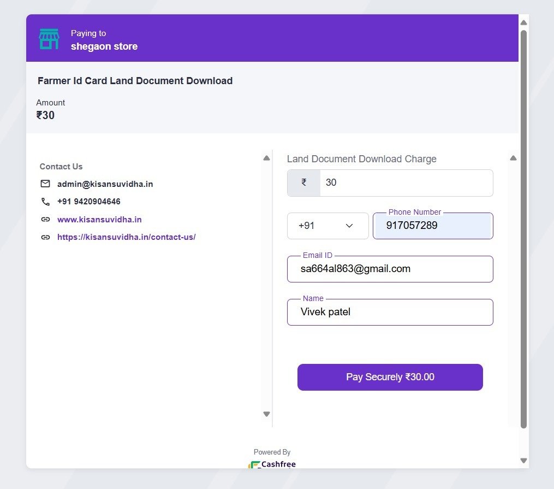Click the rupee symbol prefix box

coord(304,183)
